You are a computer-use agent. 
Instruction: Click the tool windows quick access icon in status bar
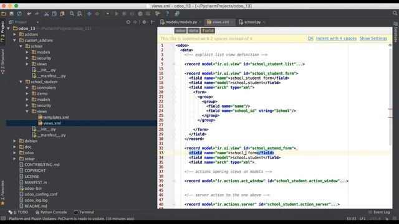pos(3,218)
